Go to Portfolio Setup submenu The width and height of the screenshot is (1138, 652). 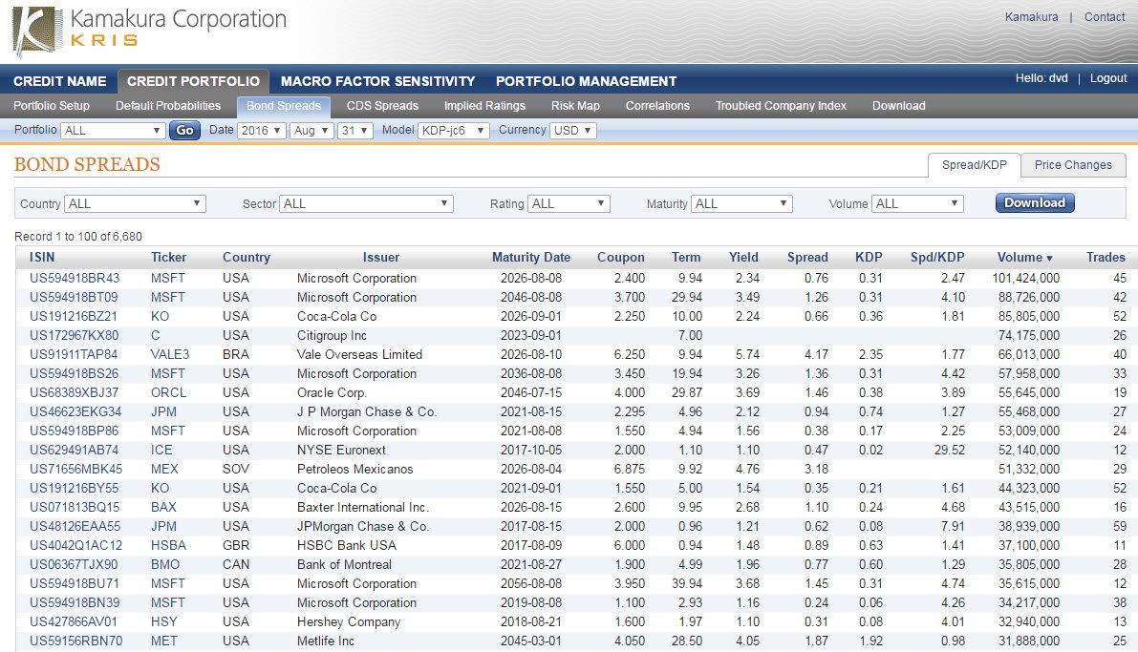[52, 106]
